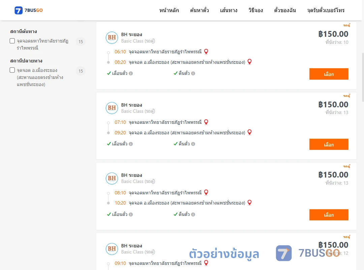Open map pin for 08:10 departure stop
This screenshot has width=364, height=270.
[x=206, y=193]
